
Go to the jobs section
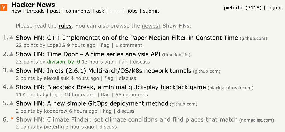click(x=132, y=11)
